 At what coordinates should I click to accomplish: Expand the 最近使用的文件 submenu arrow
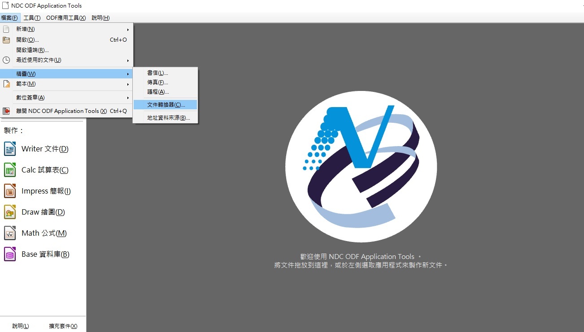click(128, 60)
